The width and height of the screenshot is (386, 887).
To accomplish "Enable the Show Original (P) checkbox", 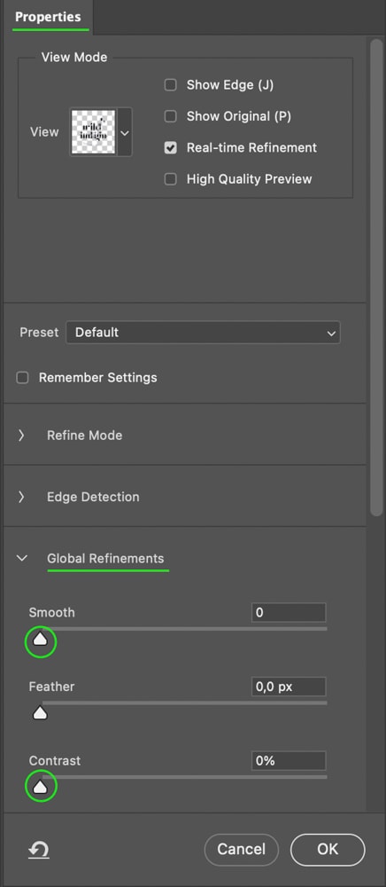I will coord(171,116).
